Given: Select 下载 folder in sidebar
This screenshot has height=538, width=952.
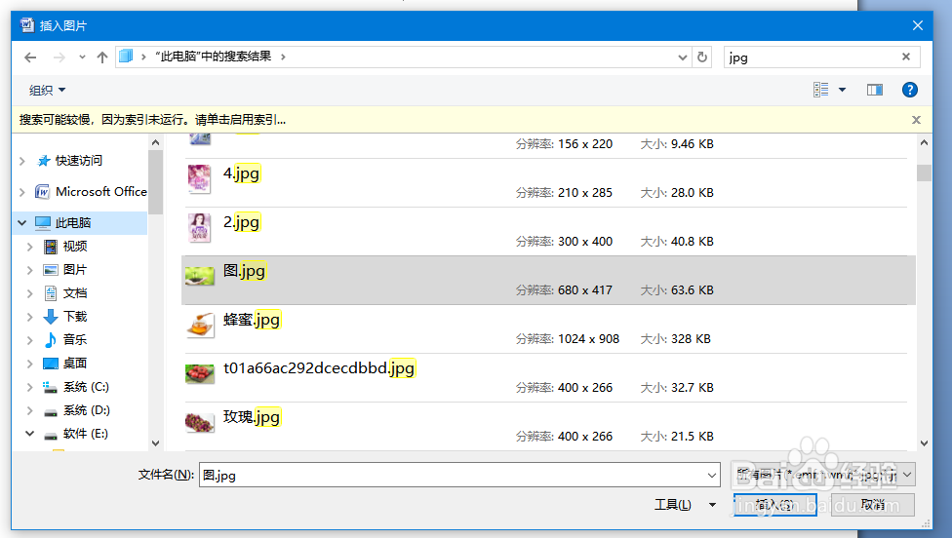Looking at the screenshot, I should click(x=75, y=317).
